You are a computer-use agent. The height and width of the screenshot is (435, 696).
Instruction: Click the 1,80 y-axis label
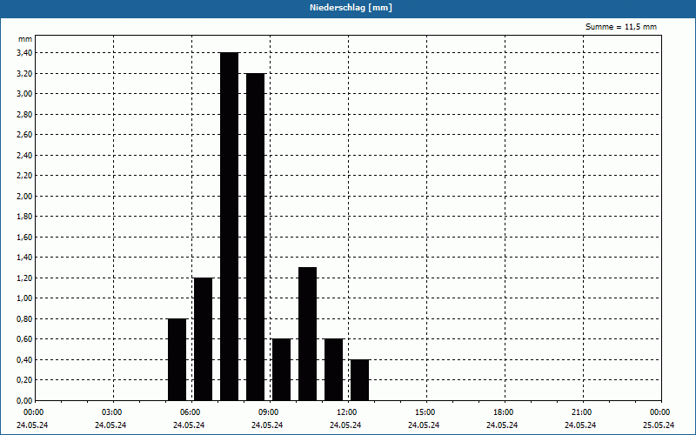click(x=24, y=216)
